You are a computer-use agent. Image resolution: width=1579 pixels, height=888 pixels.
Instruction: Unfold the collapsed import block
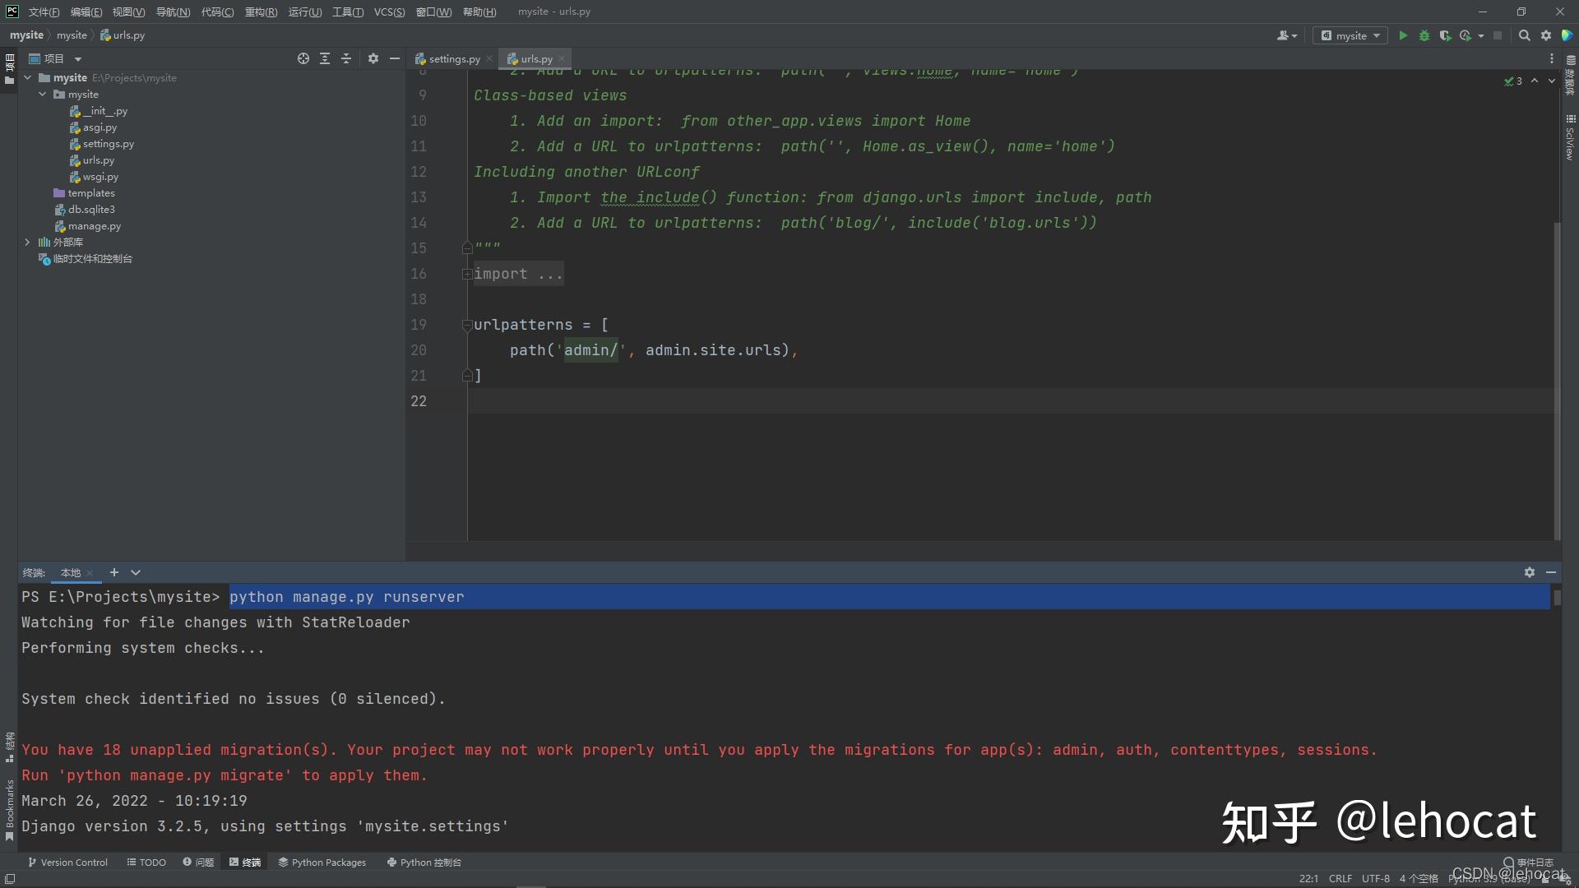pos(467,274)
